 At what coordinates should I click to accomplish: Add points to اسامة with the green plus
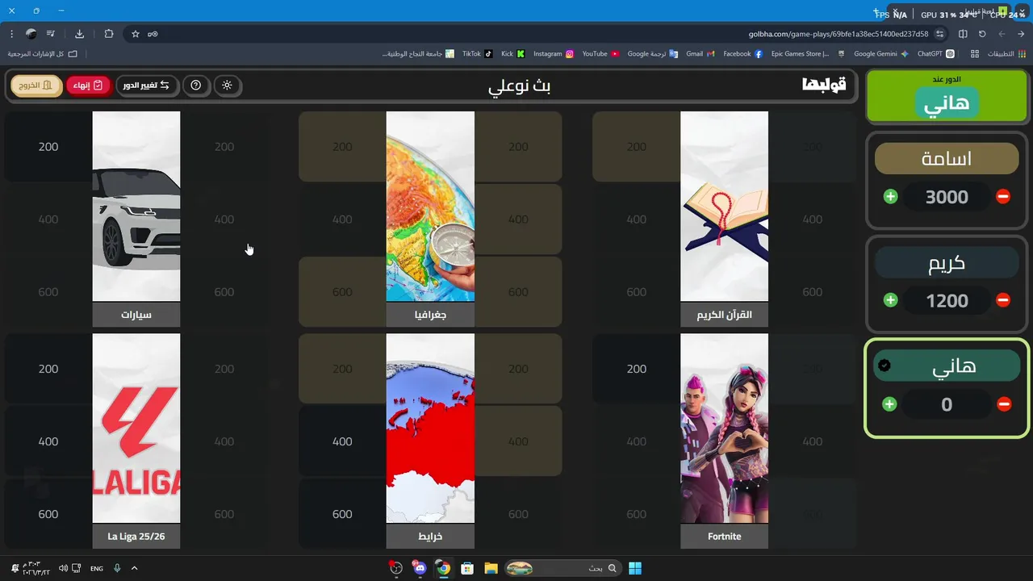pos(891,197)
